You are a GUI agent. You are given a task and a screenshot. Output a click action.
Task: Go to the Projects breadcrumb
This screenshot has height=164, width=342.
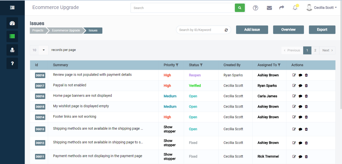click(38, 31)
